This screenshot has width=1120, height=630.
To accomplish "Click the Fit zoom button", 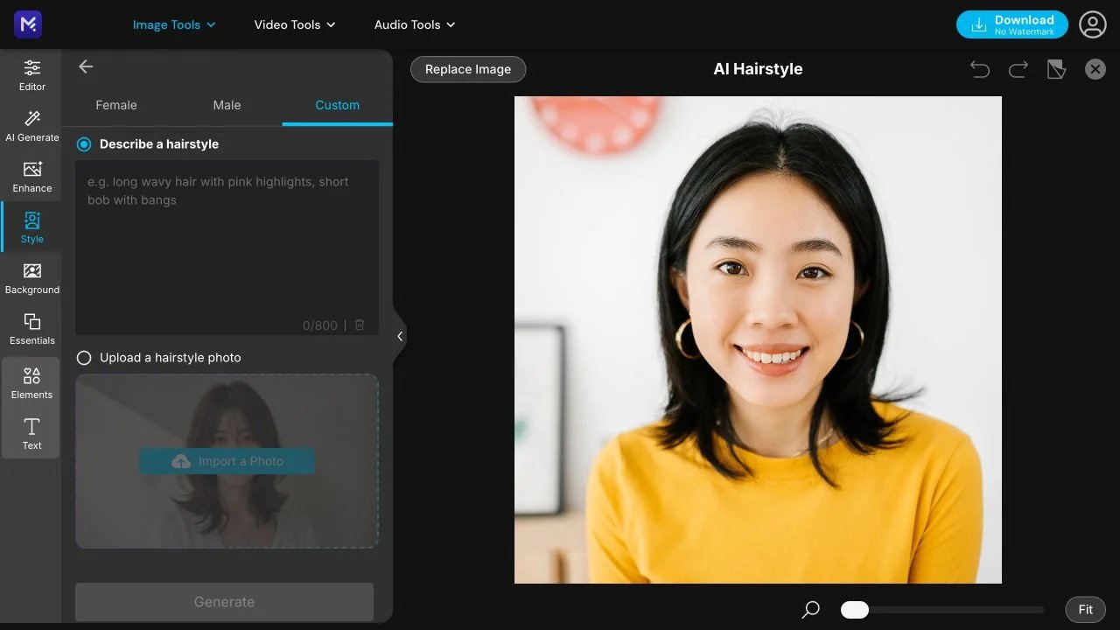I will click(x=1086, y=609).
